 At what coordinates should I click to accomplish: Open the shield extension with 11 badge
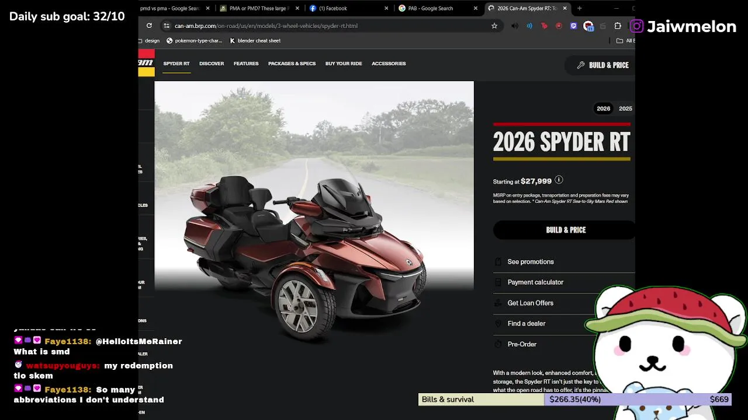588,26
